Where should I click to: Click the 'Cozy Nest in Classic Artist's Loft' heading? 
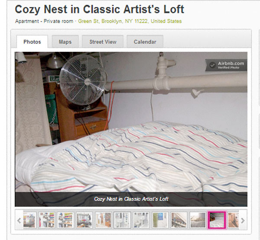[100, 9]
